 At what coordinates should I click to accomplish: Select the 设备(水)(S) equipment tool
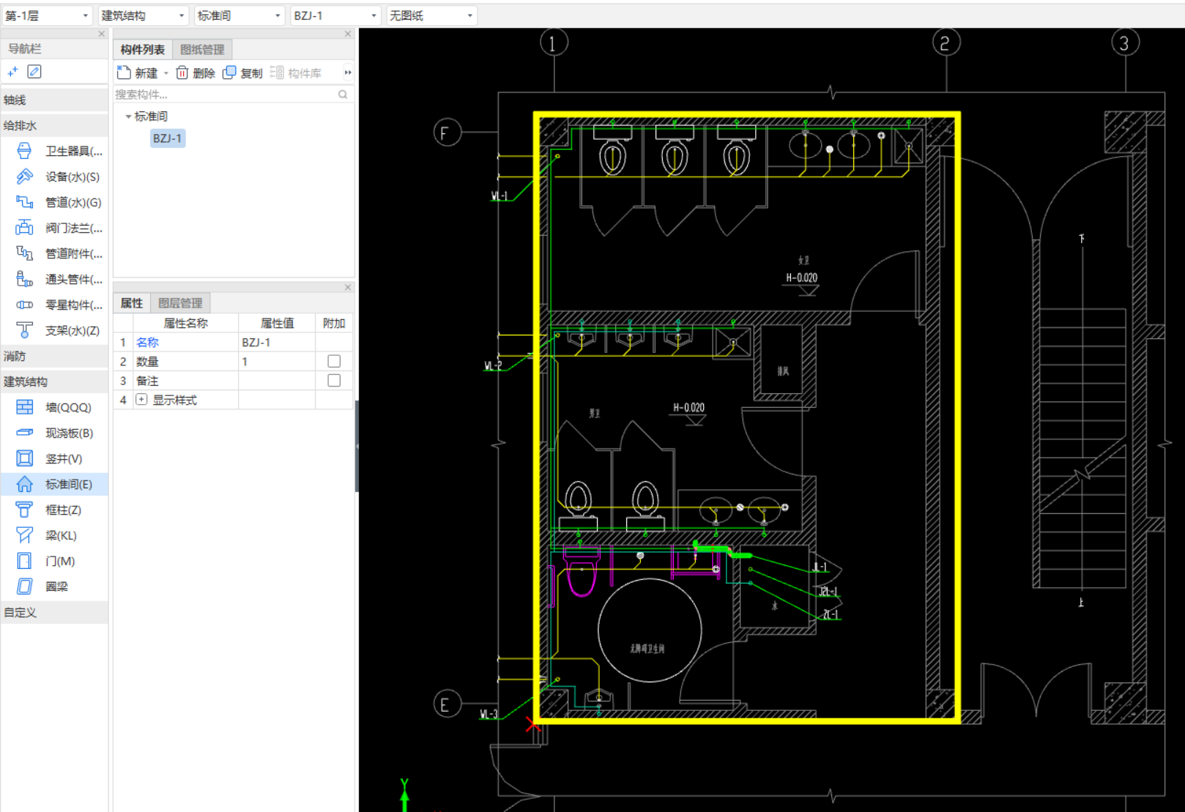click(x=55, y=176)
